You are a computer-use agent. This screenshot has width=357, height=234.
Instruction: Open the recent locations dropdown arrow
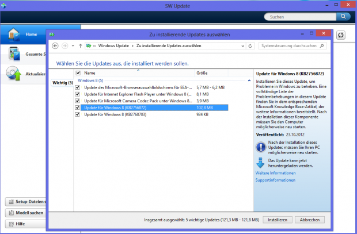73,46
